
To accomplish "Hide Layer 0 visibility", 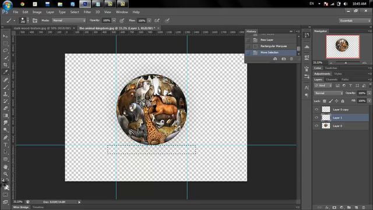I will click(316, 126).
